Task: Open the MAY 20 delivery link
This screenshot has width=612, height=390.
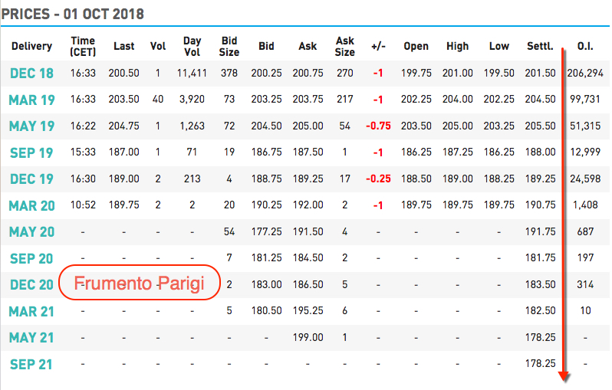Action: tap(31, 231)
